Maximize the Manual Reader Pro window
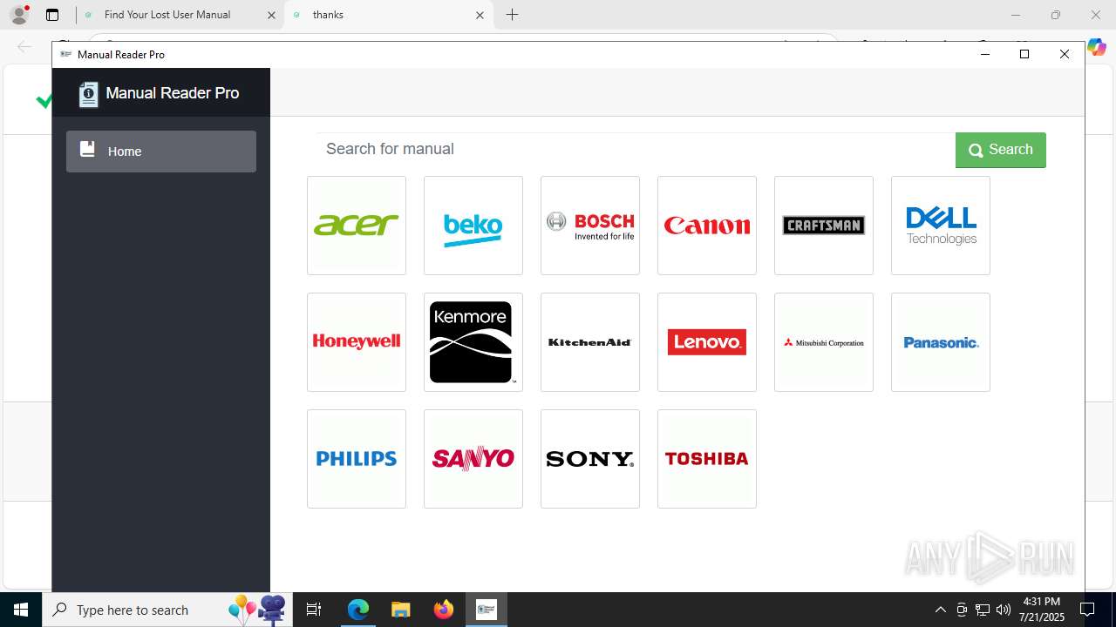 (1024, 54)
